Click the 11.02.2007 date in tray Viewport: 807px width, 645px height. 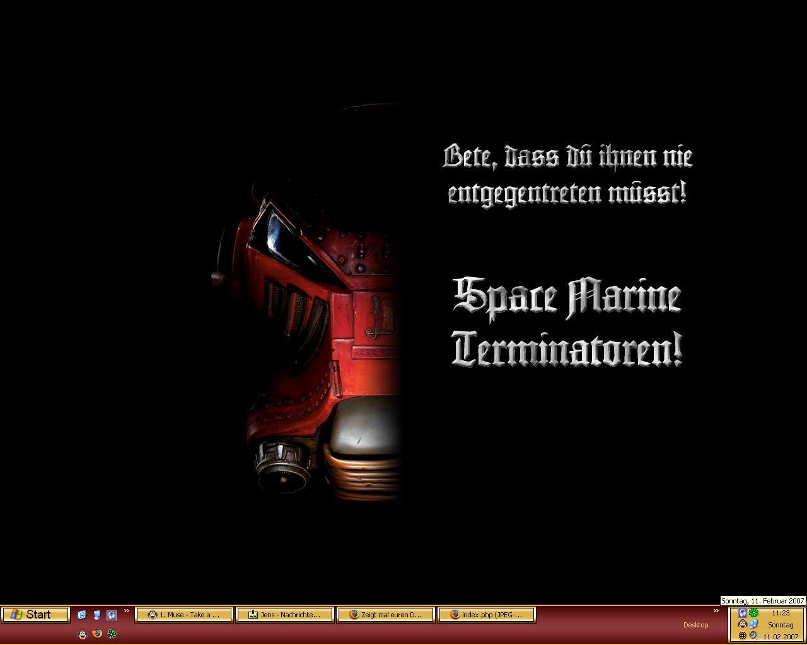click(x=781, y=637)
